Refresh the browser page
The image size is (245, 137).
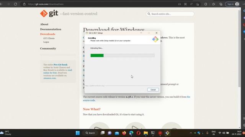[15, 4]
